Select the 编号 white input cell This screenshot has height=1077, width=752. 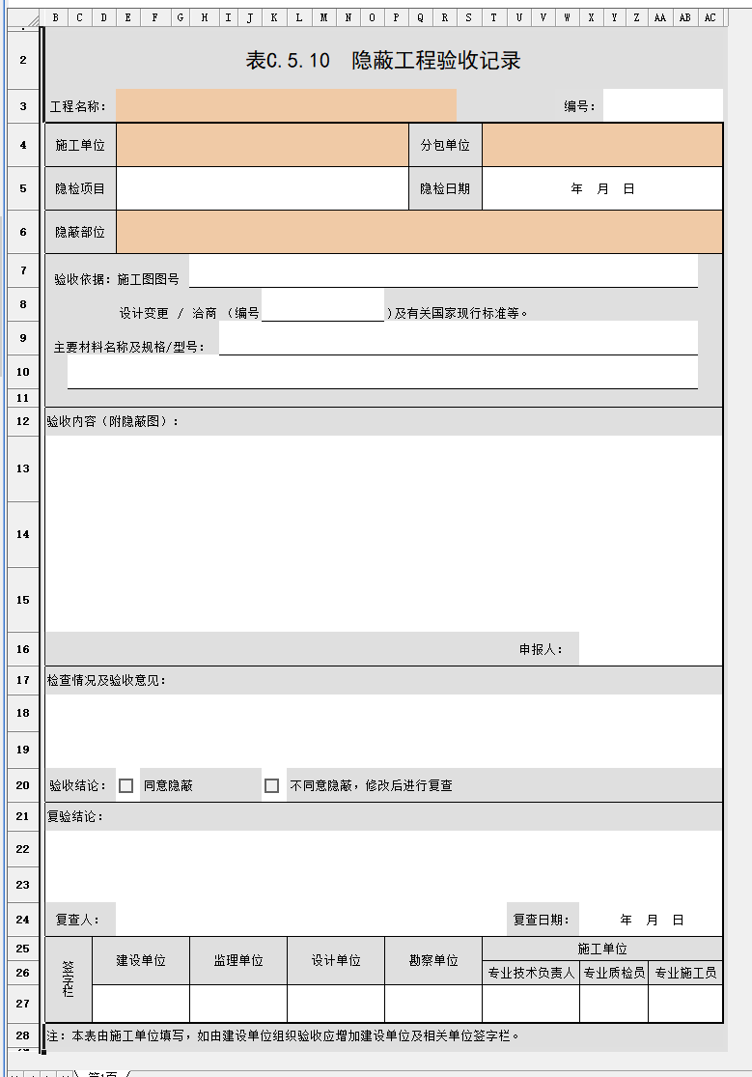click(663, 106)
